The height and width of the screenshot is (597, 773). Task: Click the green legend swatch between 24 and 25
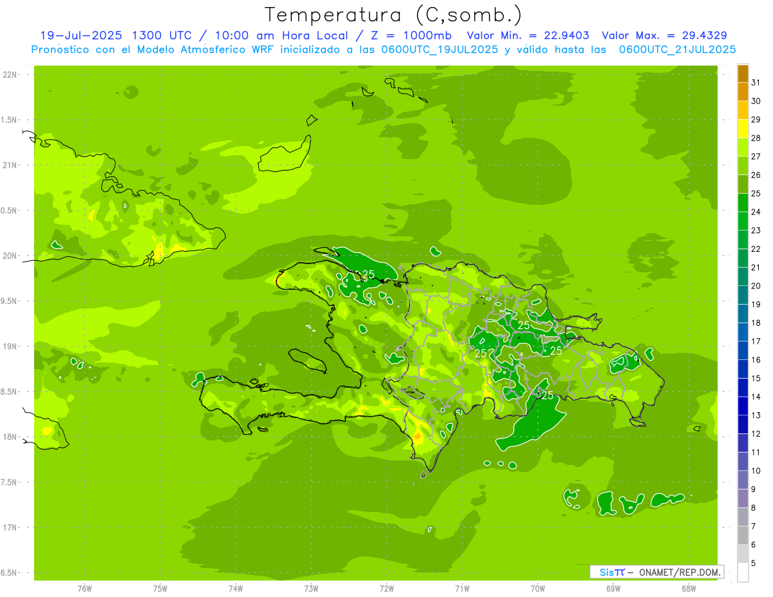[743, 202]
